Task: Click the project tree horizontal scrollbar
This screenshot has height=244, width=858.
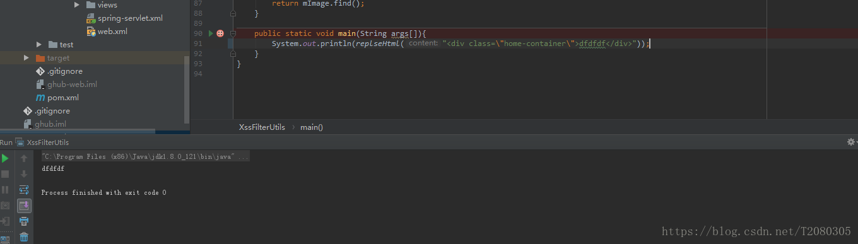Action: [78, 132]
